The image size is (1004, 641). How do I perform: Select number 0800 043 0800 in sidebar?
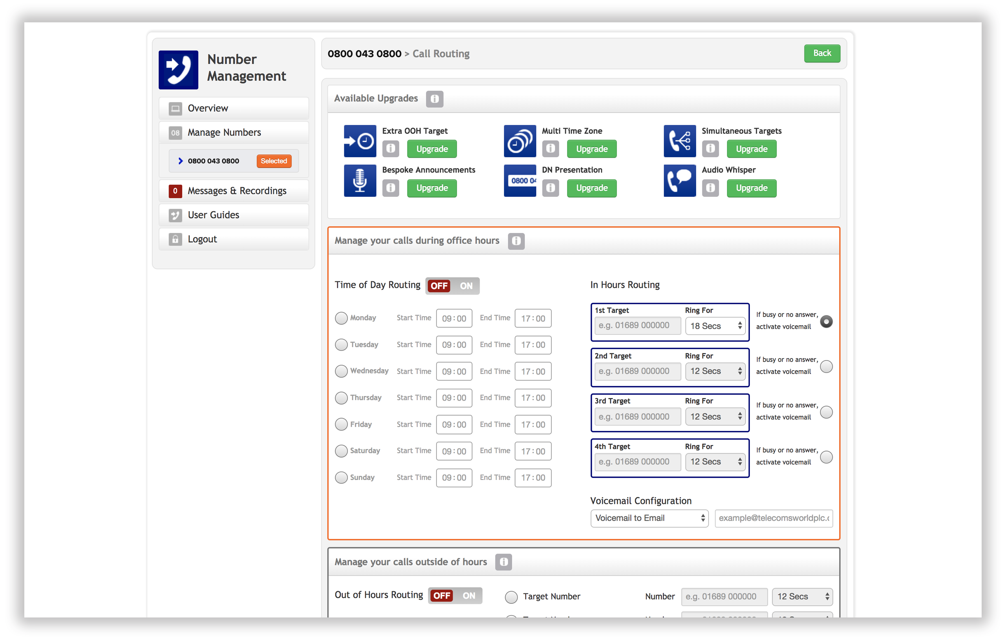coord(233,161)
